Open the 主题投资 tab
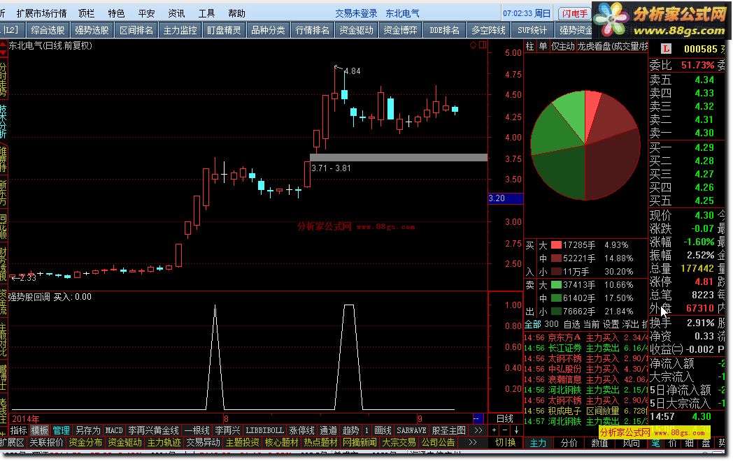This screenshot has width=733, height=461. pos(242,442)
